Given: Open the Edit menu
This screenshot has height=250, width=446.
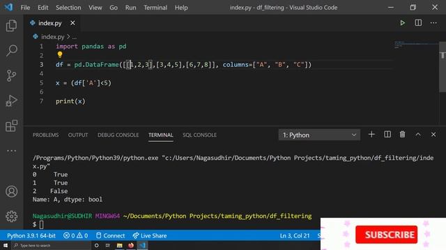Looking at the screenshot, I should (x=43, y=8).
